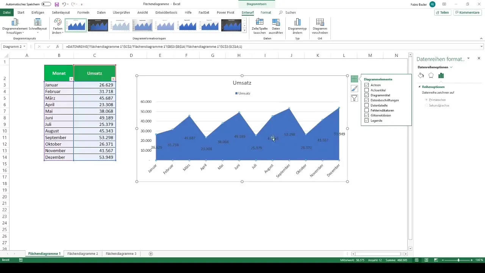Toggle the Diagrammtitel checkbox
485x273 pixels.
tap(366, 95)
